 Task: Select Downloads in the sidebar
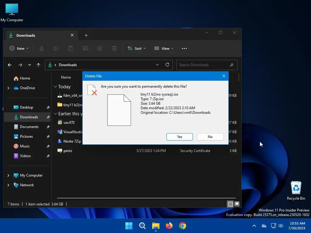coord(28,117)
